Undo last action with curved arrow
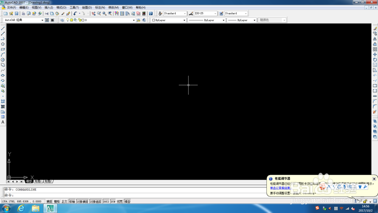The width and height of the screenshot is (378, 213). point(75,14)
